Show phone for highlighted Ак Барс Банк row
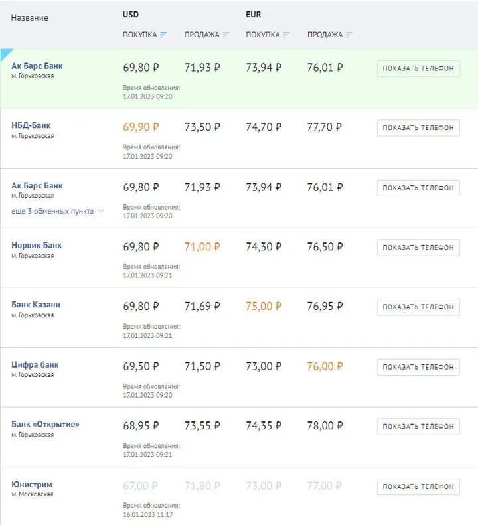The width and height of the screenshot is (478, 525). (x=418, y=68)
